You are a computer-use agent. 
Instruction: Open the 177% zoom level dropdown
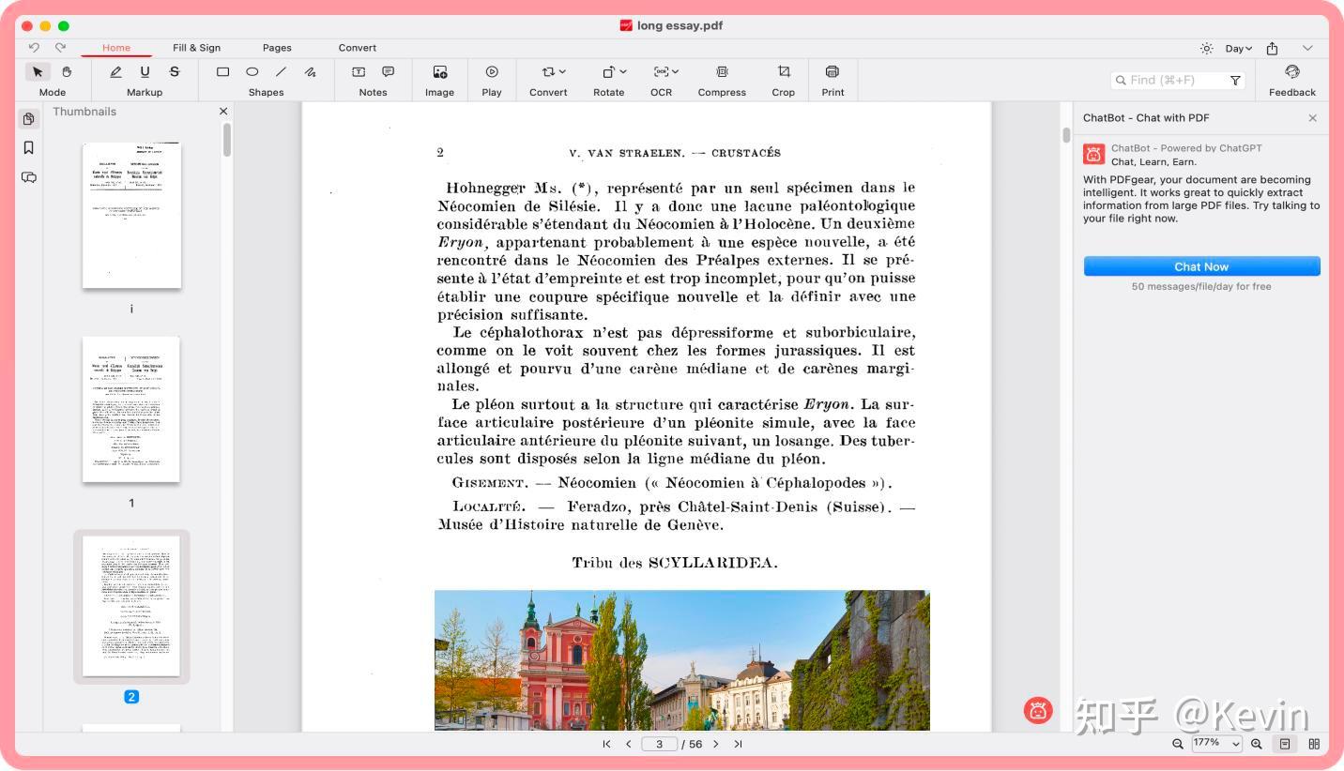coord(1216,744)
